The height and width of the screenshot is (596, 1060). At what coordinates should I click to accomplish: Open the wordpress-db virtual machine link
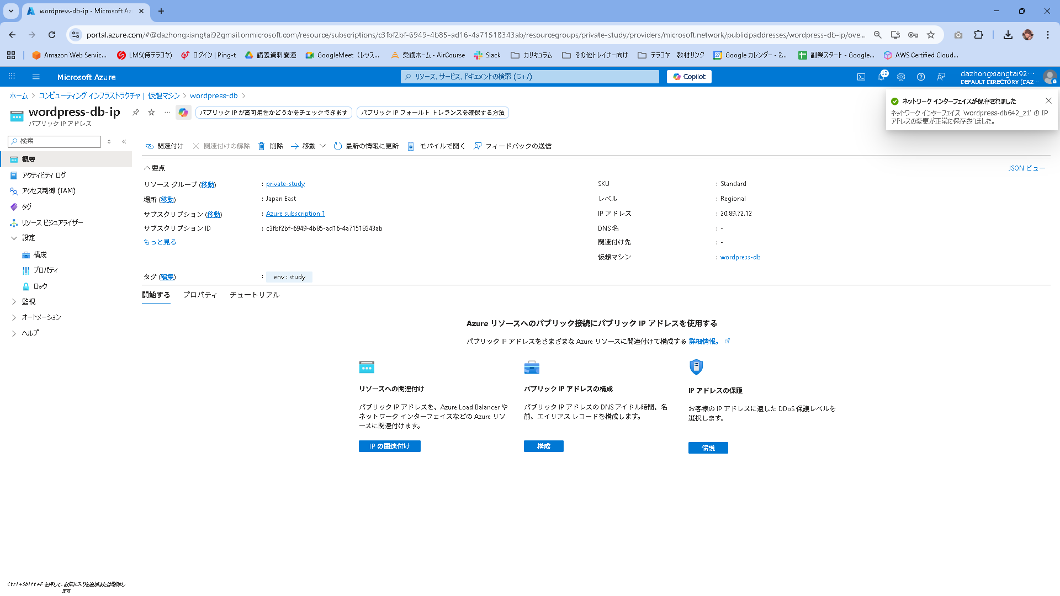click(x=740, y=257)
